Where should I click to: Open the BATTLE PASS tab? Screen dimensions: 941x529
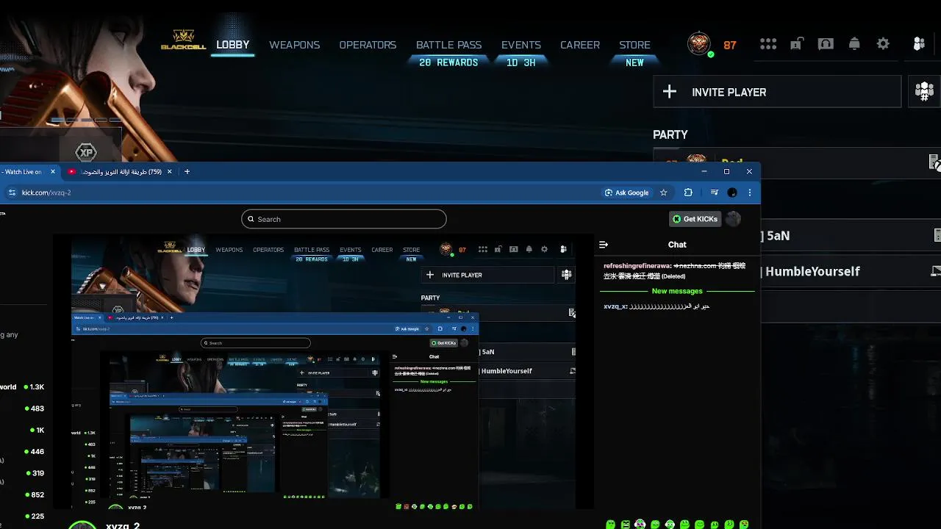coord(448,45)
